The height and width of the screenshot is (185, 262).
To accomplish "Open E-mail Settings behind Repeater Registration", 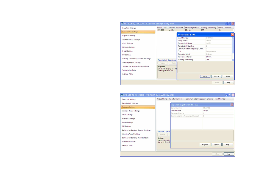I will pos(127,122).
